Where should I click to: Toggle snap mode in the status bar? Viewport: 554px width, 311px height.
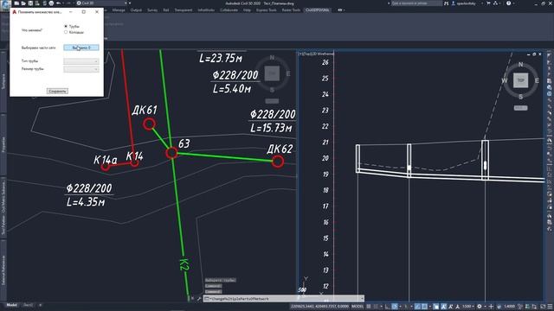(376, 307)
